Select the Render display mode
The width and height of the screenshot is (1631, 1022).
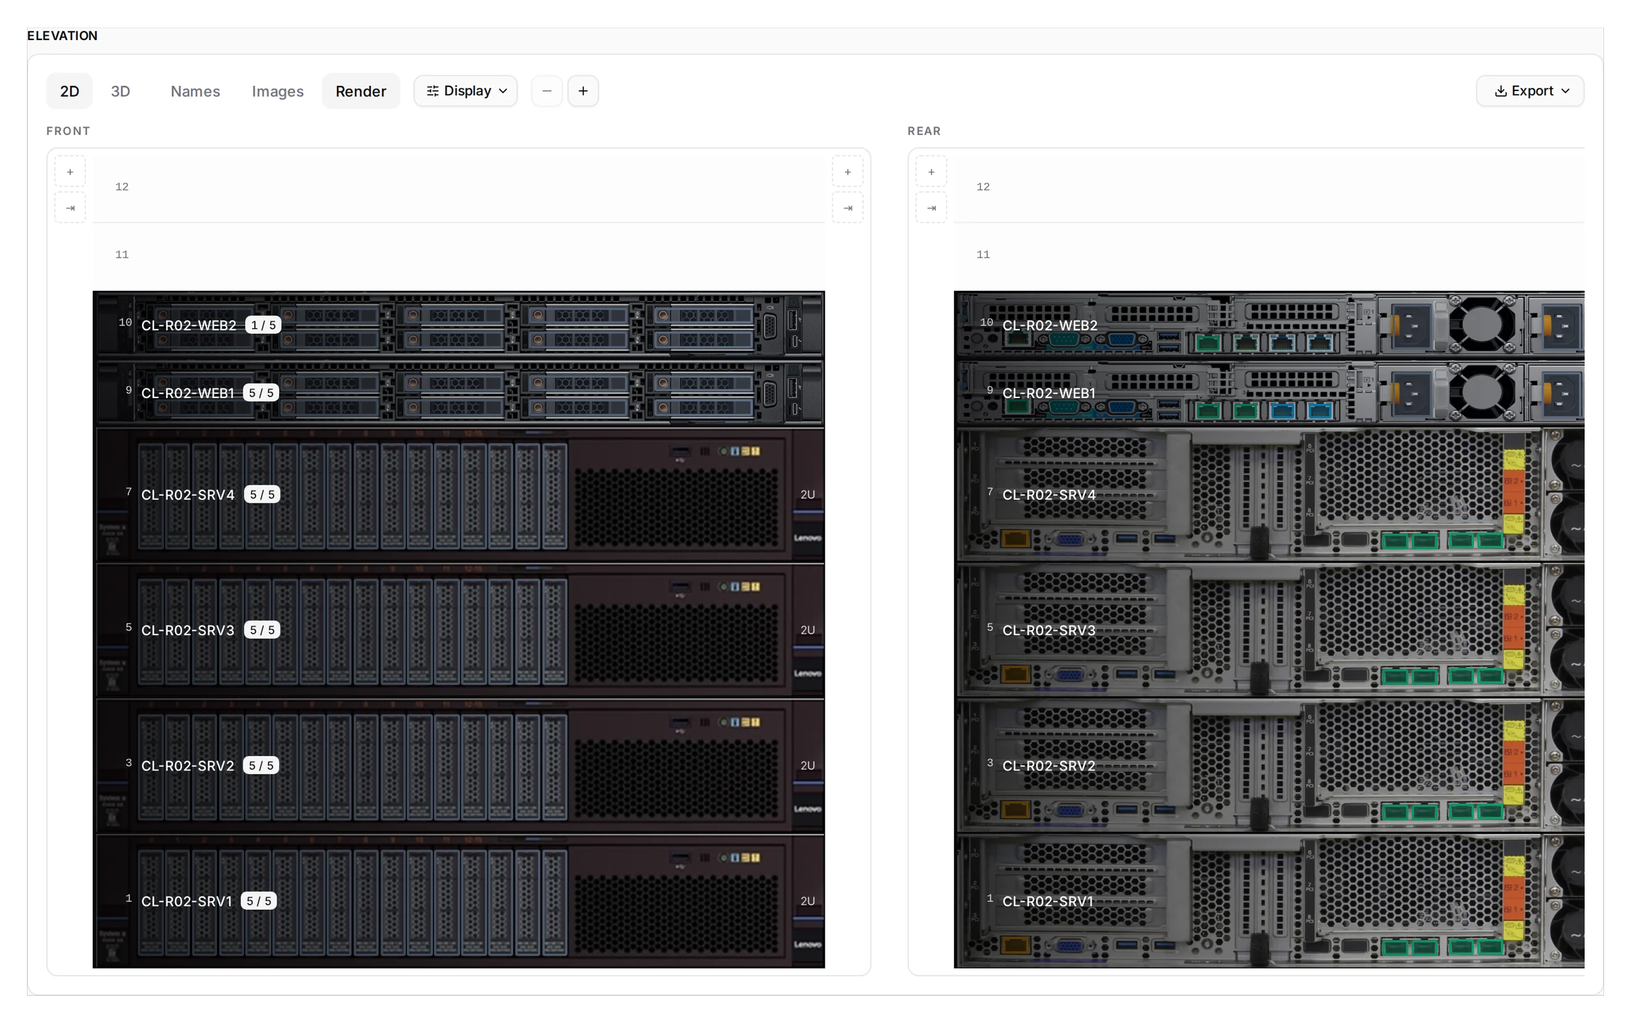361,92
